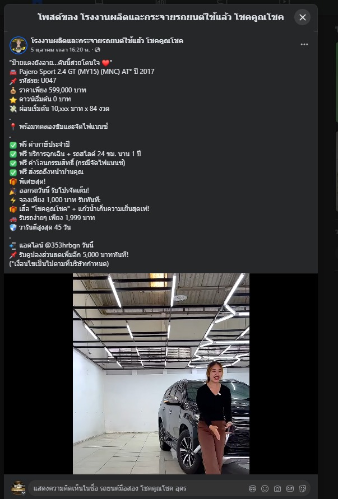This screenshot has width=338, height=499.
Task: Click the page name โรงงานผลิตและกระจายรถยนต์ใช้แล้ว โชคคูณโชค
Action: click(107, 41)
